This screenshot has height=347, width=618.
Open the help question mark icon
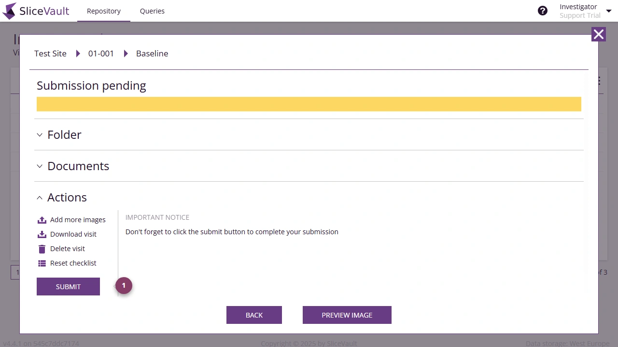(543, 11)
